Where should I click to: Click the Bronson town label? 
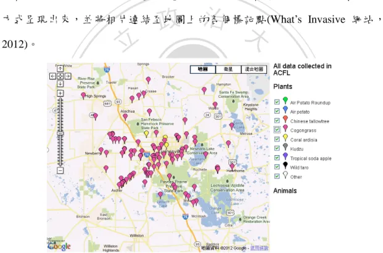click(x=83, y=217)
